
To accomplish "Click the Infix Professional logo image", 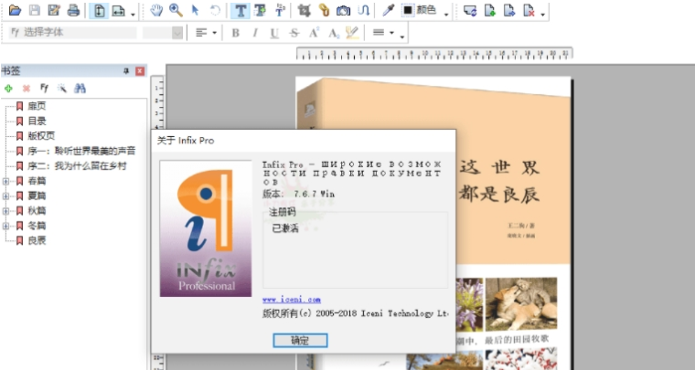I will pos(206,228).
